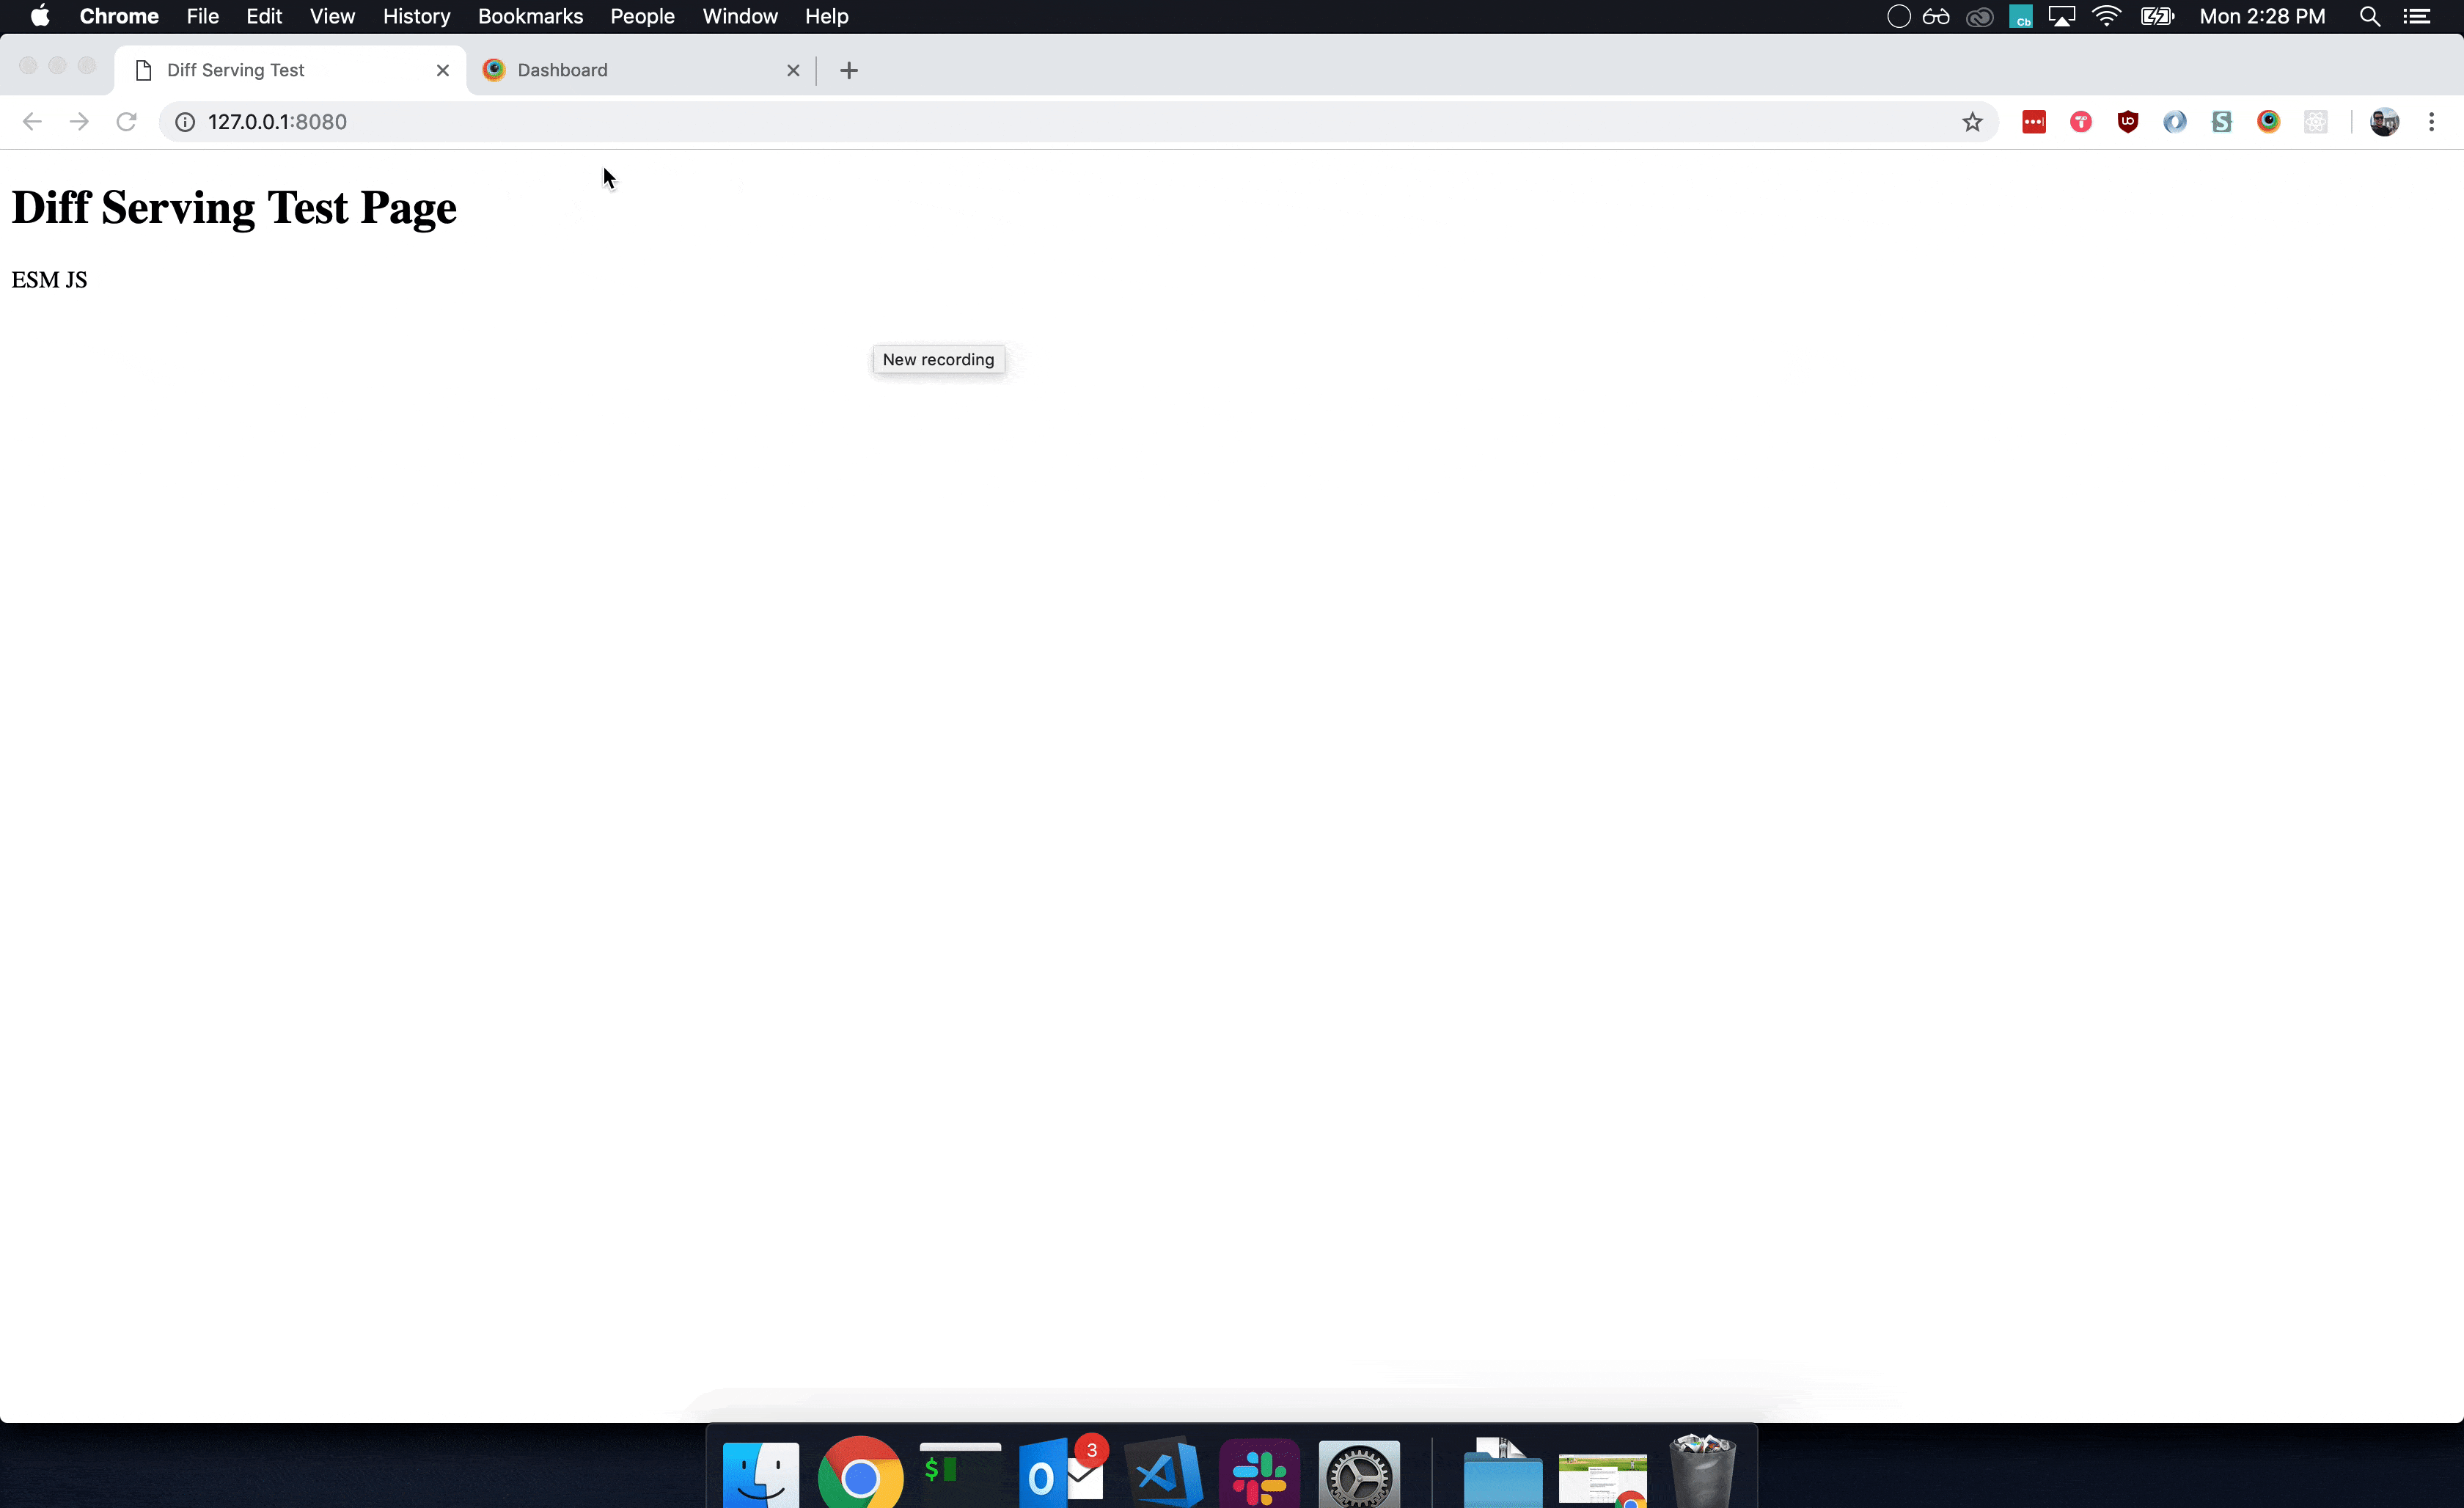
Task: Open the Wi-Fi status menu
Action: (2106, 16)
